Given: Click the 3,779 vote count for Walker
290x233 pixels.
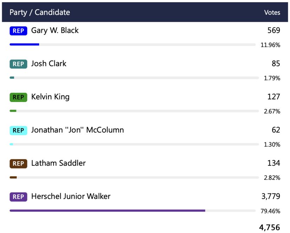Looking at the screenshot, I should 271,196.
